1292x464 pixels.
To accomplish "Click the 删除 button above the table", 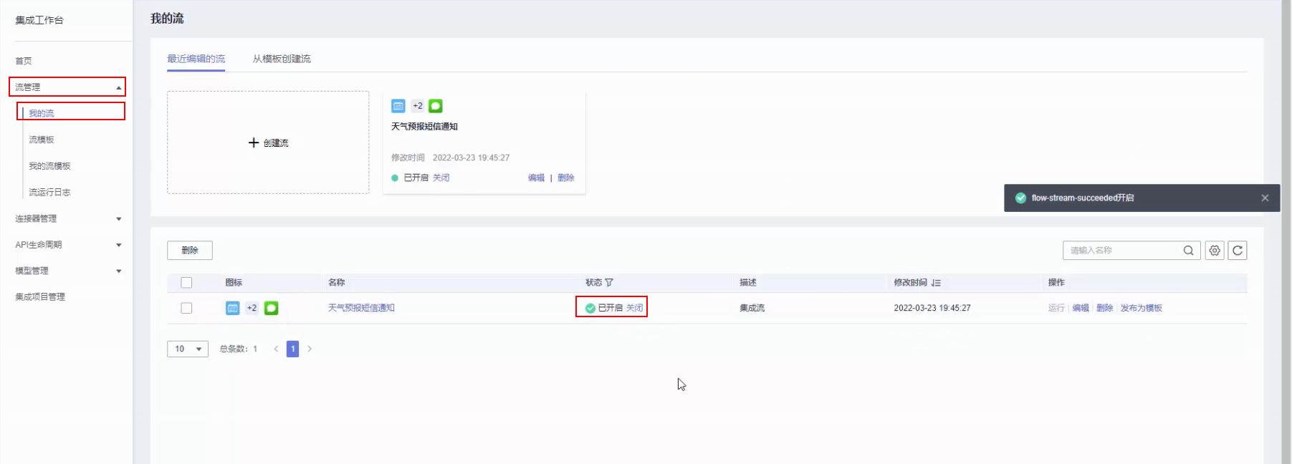I will pos(190,250).
